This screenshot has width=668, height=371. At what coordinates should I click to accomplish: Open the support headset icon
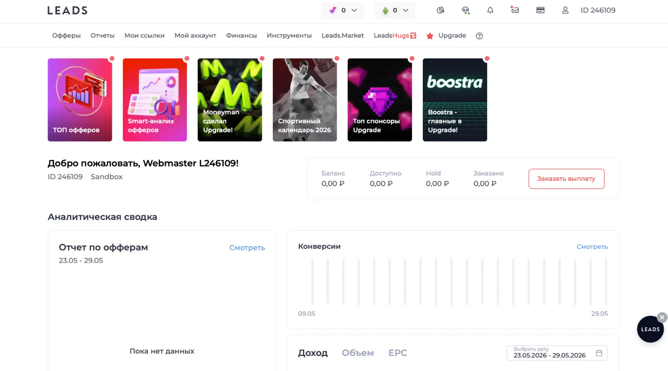point(466,10)
